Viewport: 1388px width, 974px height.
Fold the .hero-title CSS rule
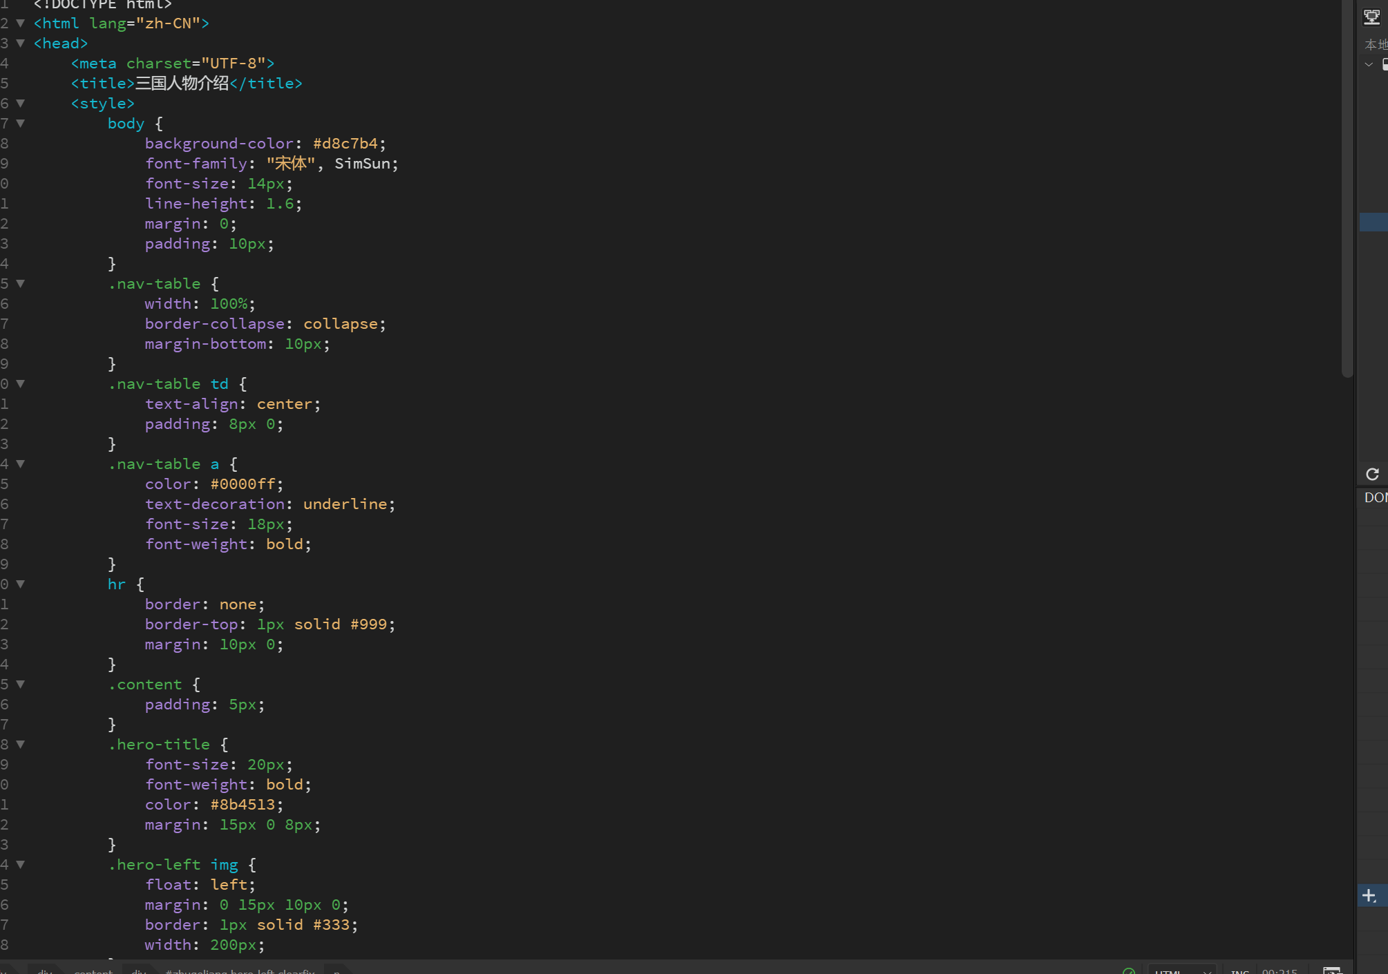coord(21,745)
